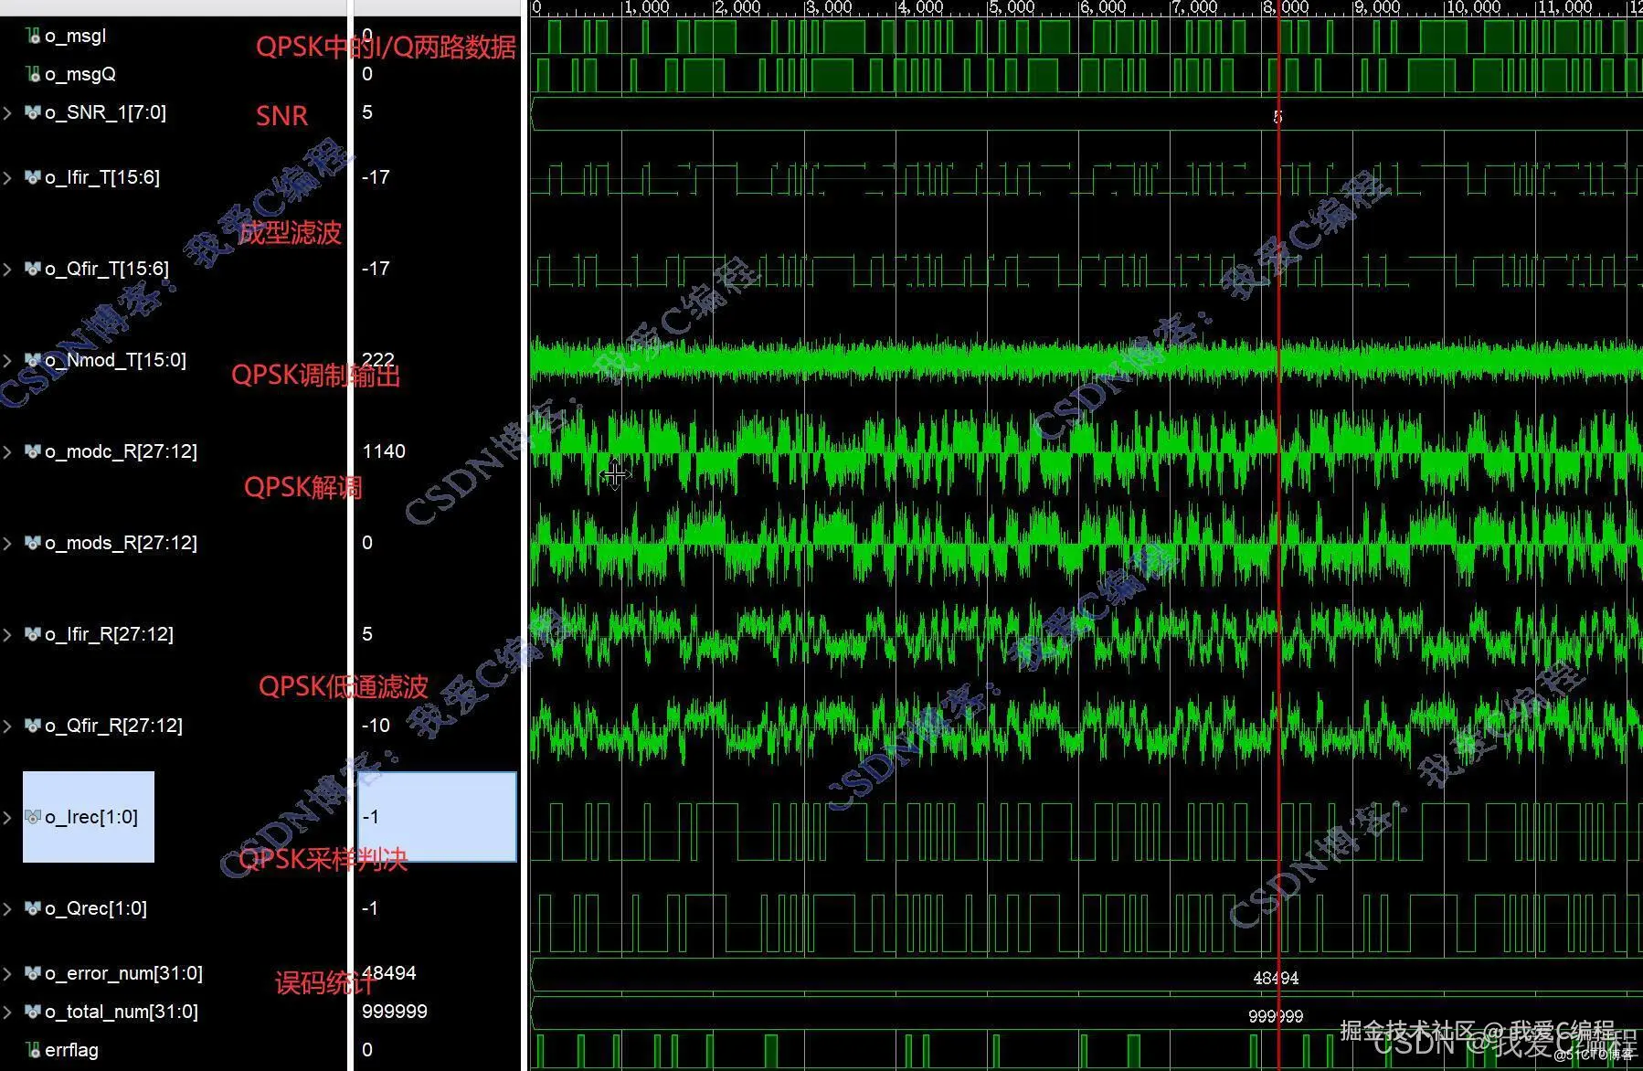
Task: Select the o_msgI signal name
Action: [x=76, y=36]
